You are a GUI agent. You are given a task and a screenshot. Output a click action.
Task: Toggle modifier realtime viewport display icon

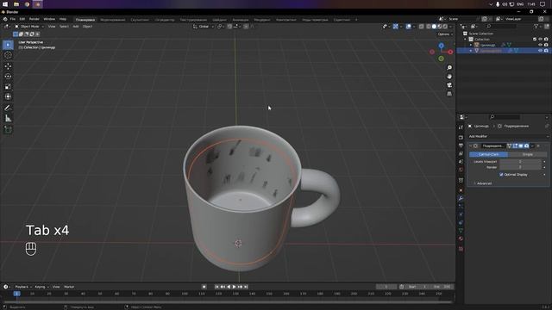tap(521, 146)
